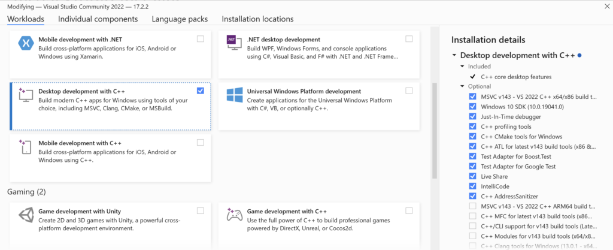
Task: Uncheck the Desktop development with C++ workload
Action: [x=201, y=91]
